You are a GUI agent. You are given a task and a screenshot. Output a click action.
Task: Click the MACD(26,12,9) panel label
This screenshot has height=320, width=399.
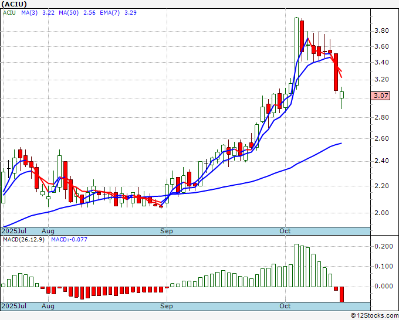(23, 240)
